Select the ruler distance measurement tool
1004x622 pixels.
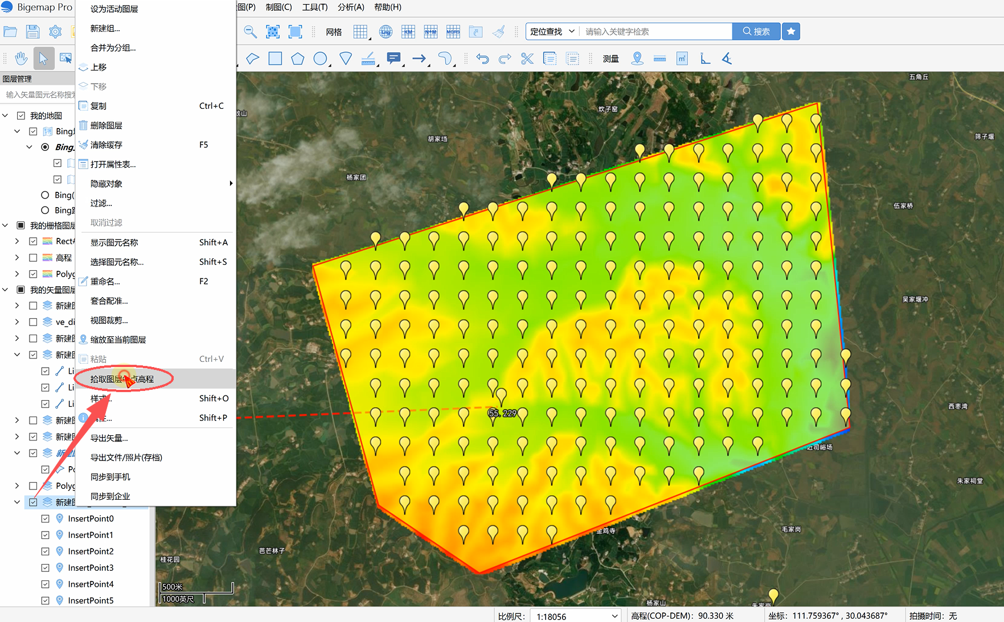[x=659, y=58]
